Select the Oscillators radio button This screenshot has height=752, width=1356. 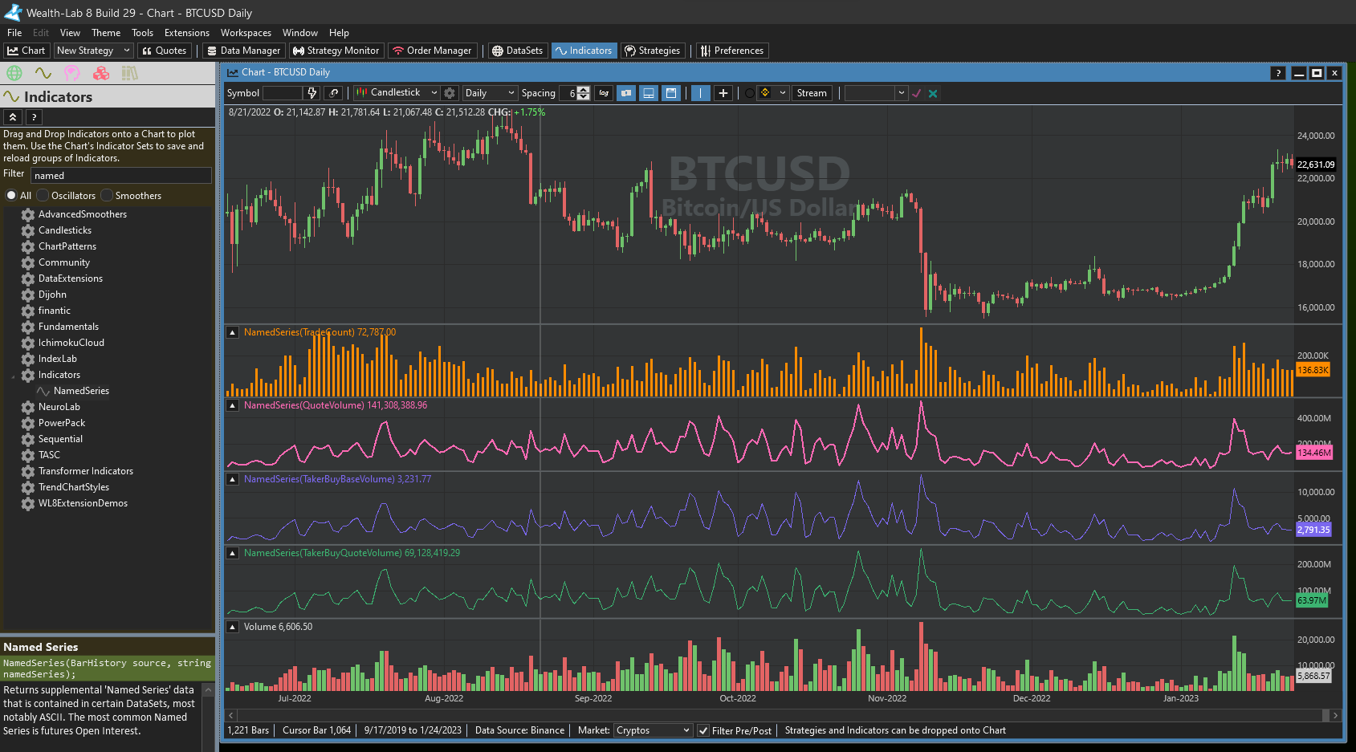tap(43, 196)
